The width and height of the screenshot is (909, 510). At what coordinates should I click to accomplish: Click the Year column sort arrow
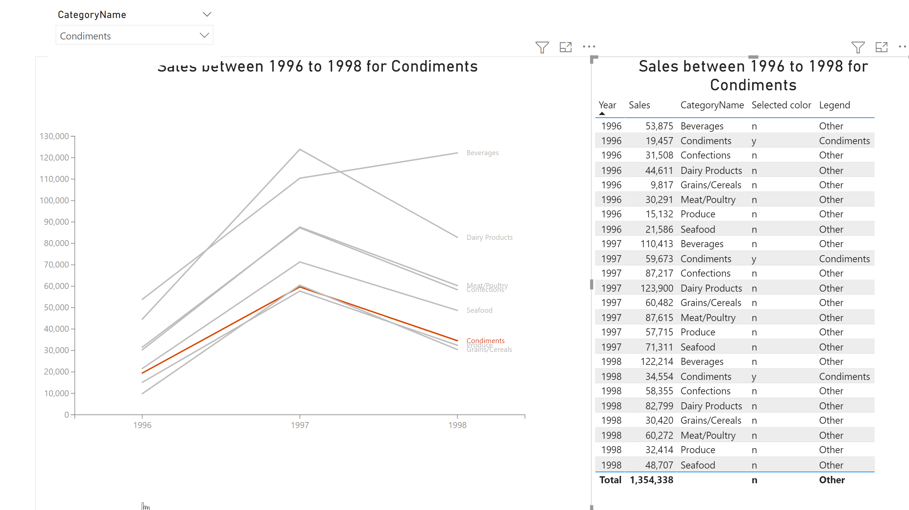[x=602, y=113]
